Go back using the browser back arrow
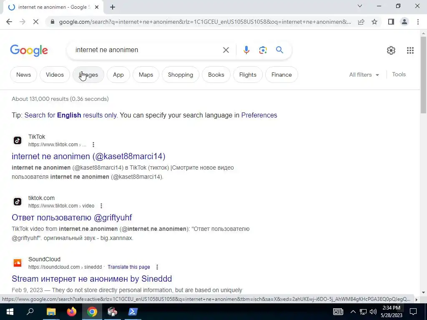The height and width of the screenshot is (320, 427). (x=9, y=22)
